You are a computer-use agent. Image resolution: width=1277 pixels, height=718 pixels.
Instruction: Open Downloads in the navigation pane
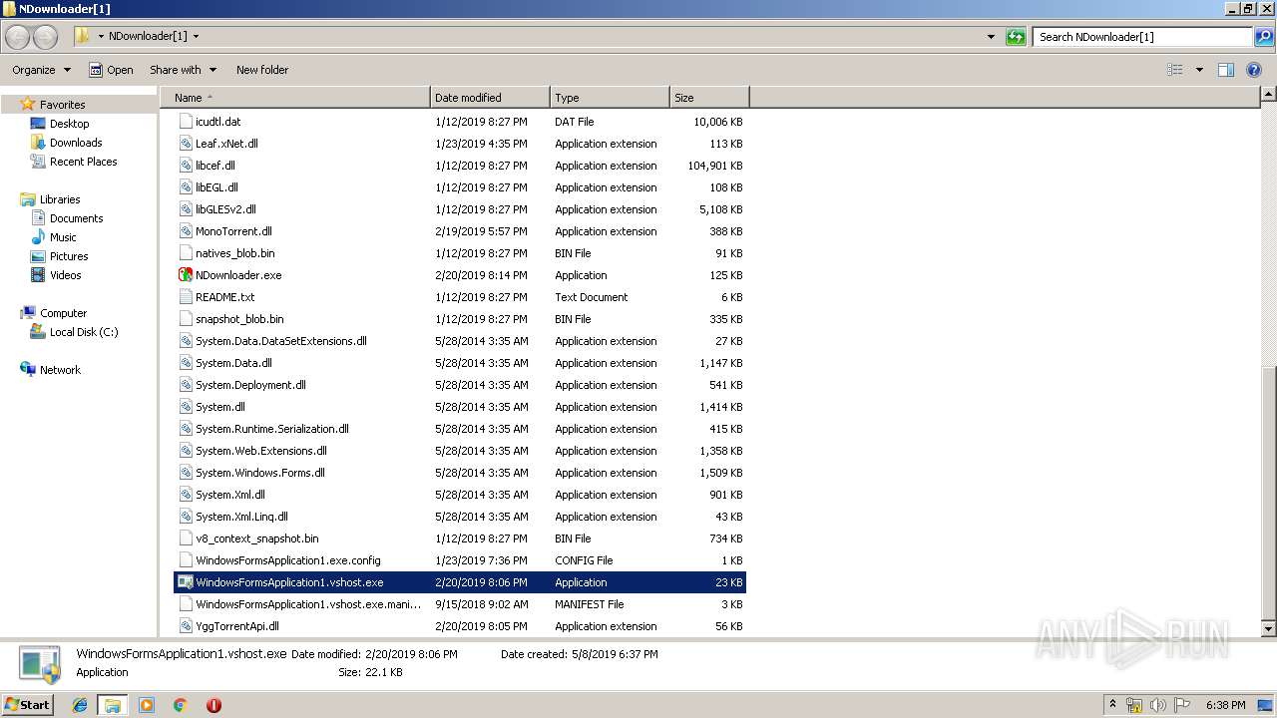pyautogui.click(x=76, y=143)
